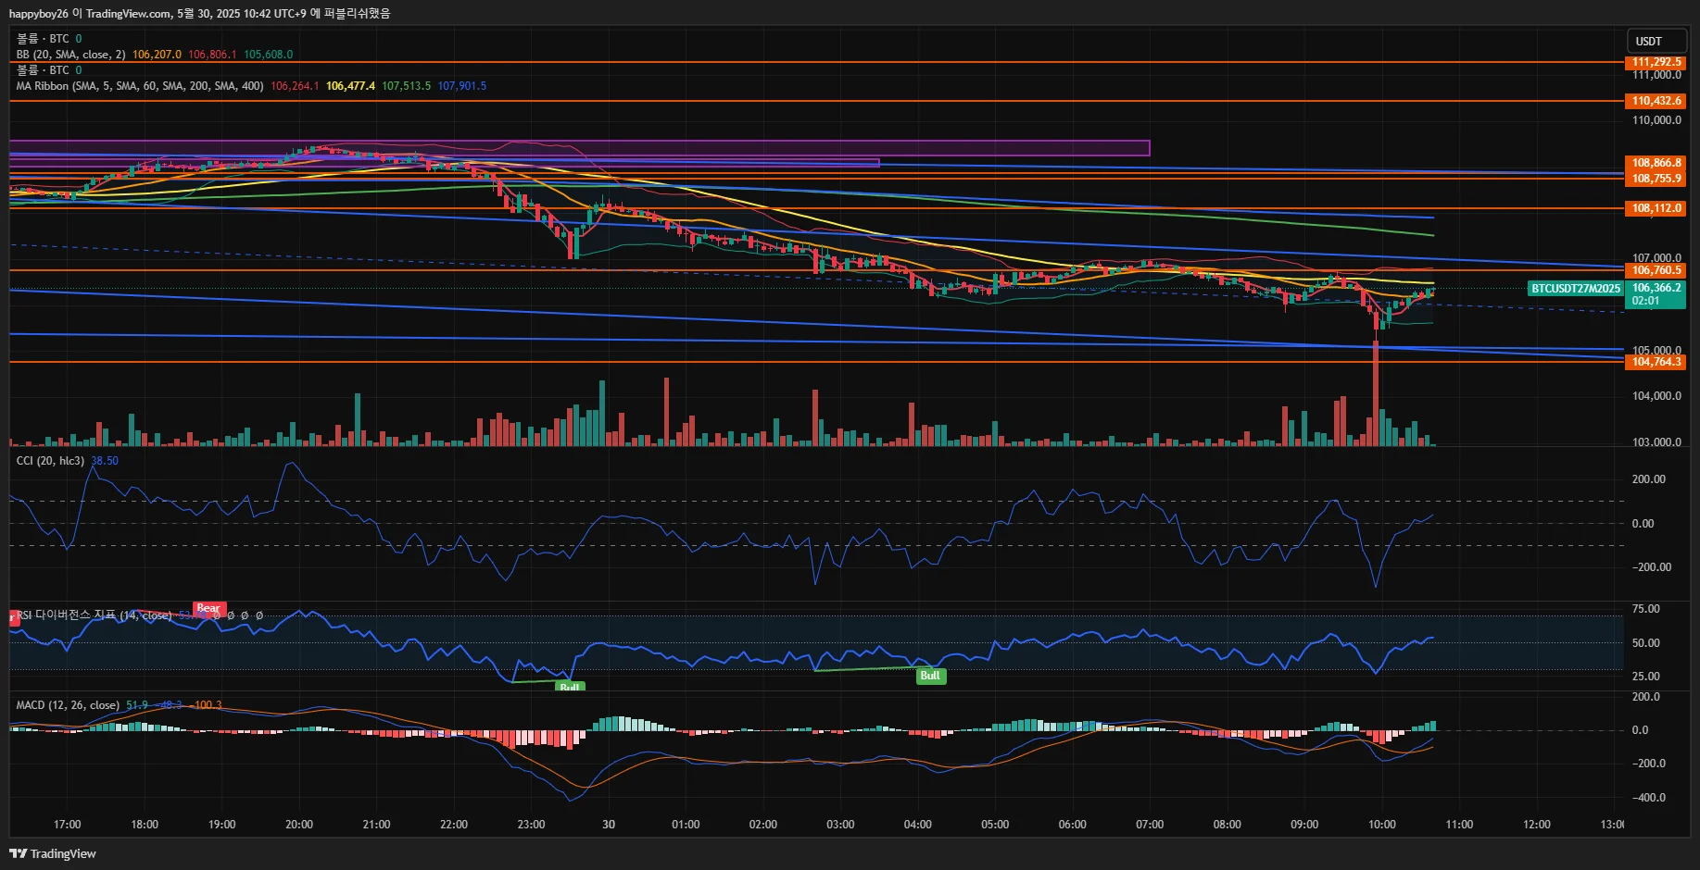The width and height of the screenshot is (1700, 870).
Task: Open the USDT currency selector
Action: (1656, 41)
